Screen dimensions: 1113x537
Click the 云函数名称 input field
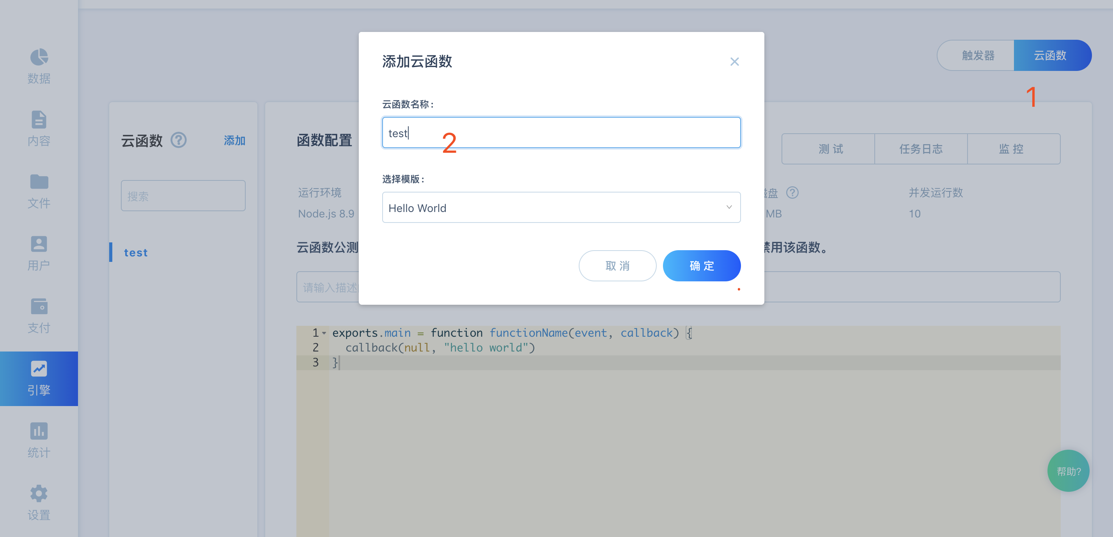click(560, 132)
